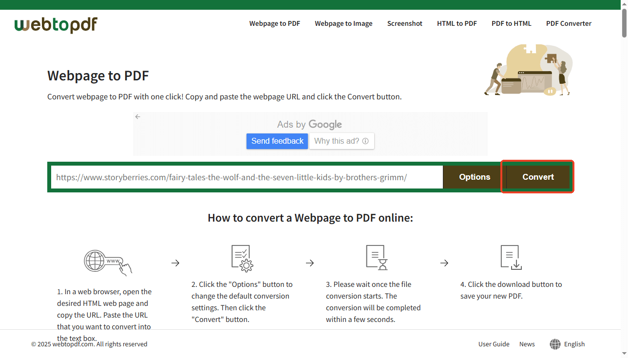
Task: Open the User Guide link
Action: click(494, 344)
